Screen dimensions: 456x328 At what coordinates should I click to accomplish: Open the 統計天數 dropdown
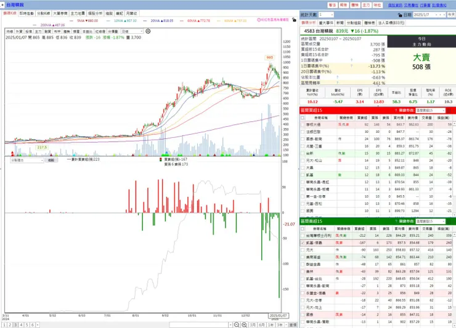point(326,15)
